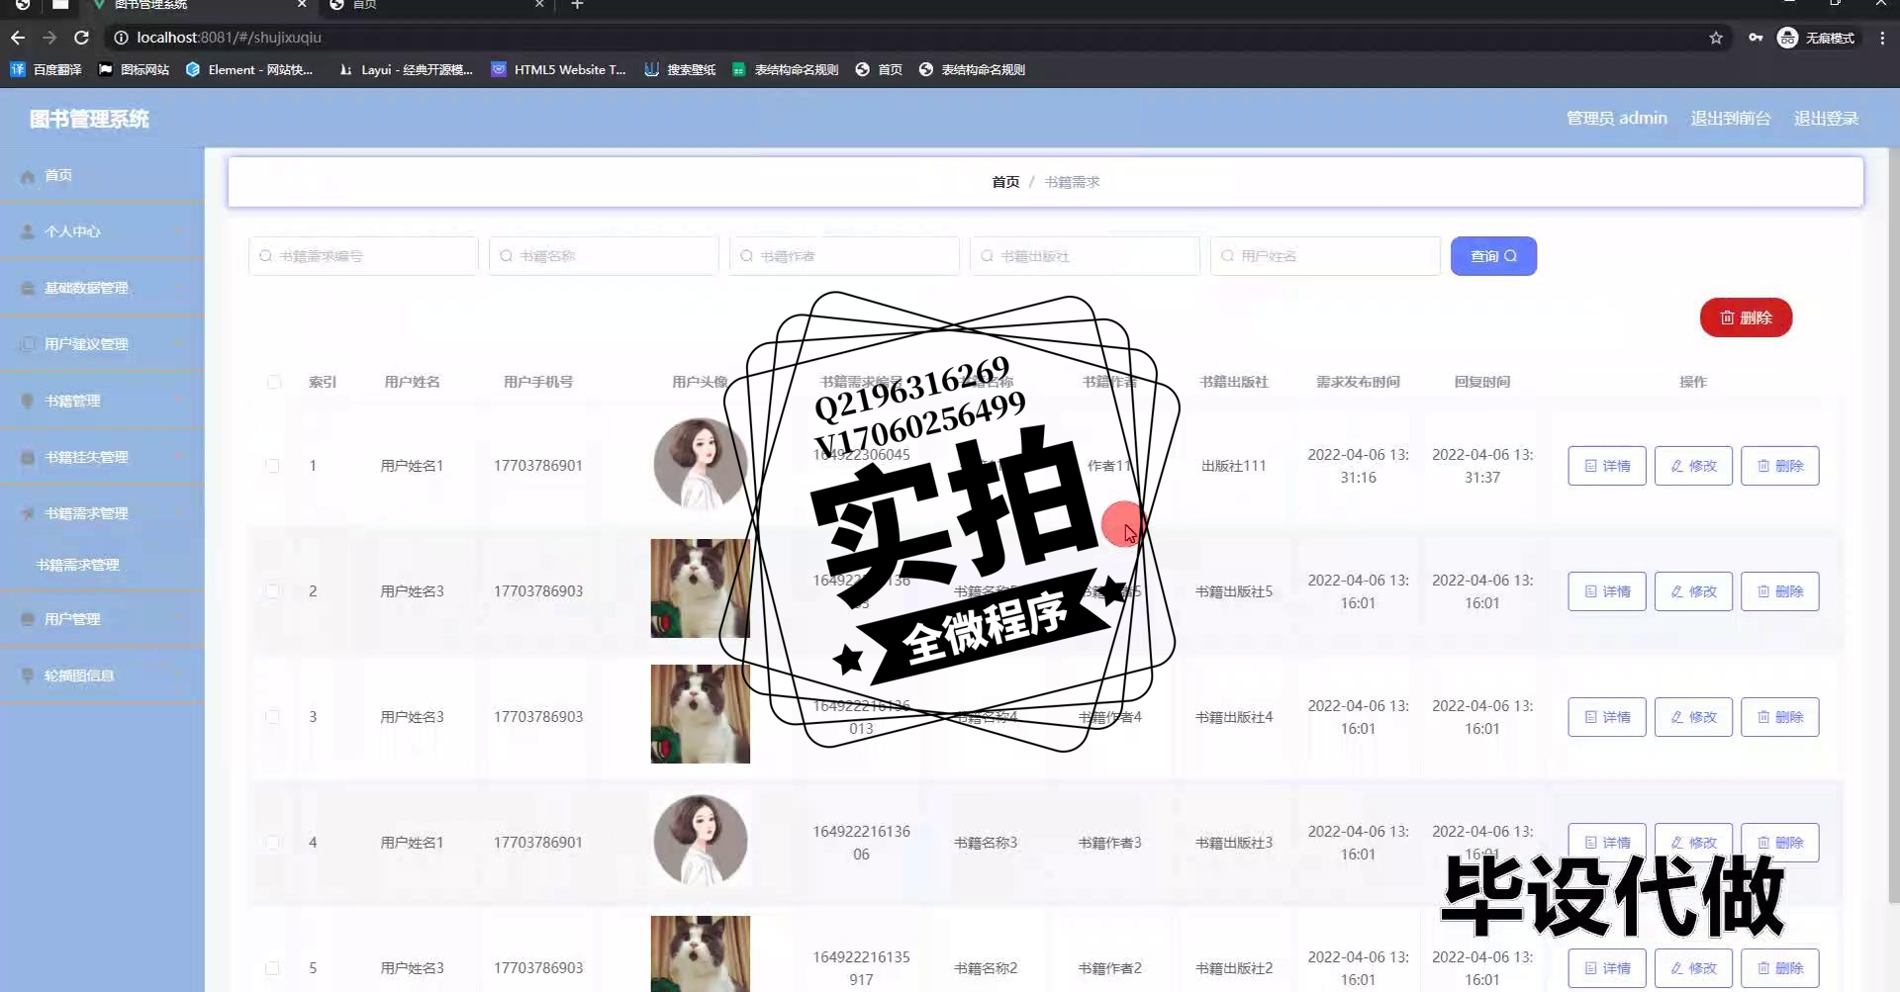Viewport: 1900px width, 992px height.
Task: Open the password key icon in the address bar
Action: click(1755, 38)
